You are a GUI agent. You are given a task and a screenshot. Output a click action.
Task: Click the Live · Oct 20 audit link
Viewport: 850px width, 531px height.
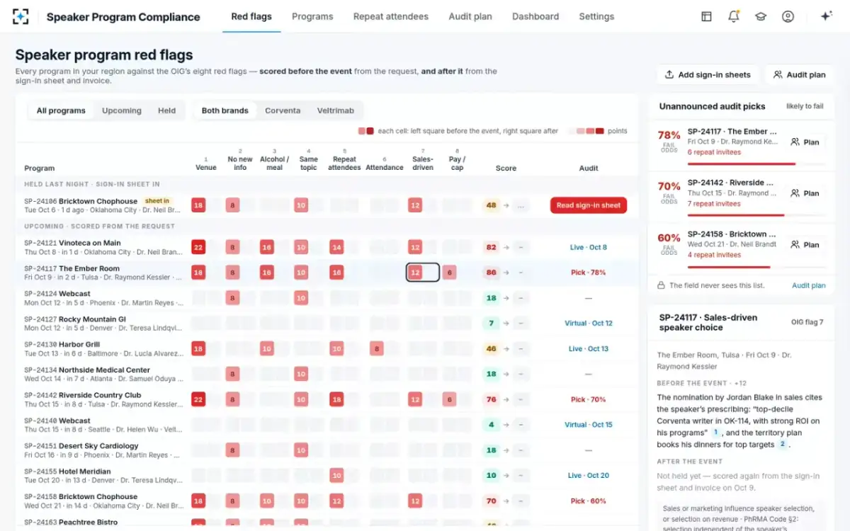588,476
